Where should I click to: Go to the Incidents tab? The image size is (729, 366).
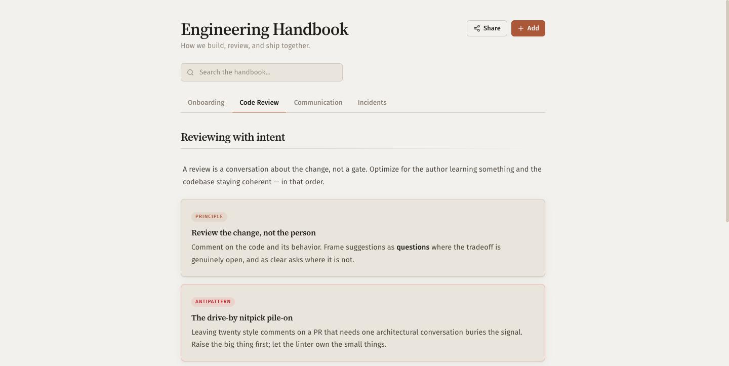[372, 102]
